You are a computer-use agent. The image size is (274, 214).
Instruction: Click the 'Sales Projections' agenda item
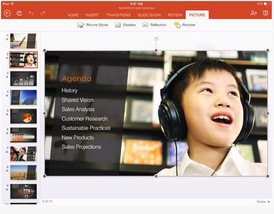click(x=81, y=147)
